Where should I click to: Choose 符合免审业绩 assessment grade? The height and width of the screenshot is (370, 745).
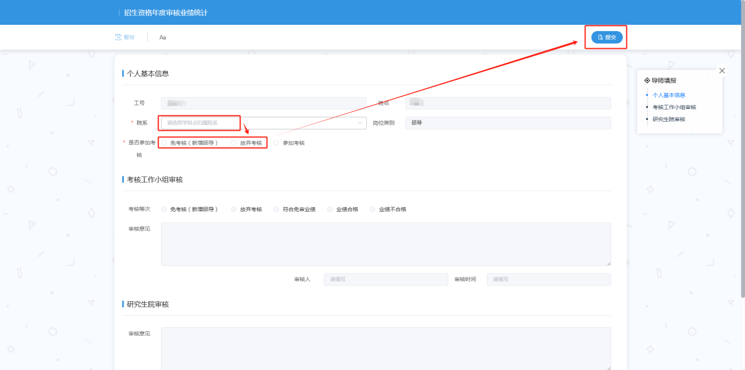click(x=277, y=209)
